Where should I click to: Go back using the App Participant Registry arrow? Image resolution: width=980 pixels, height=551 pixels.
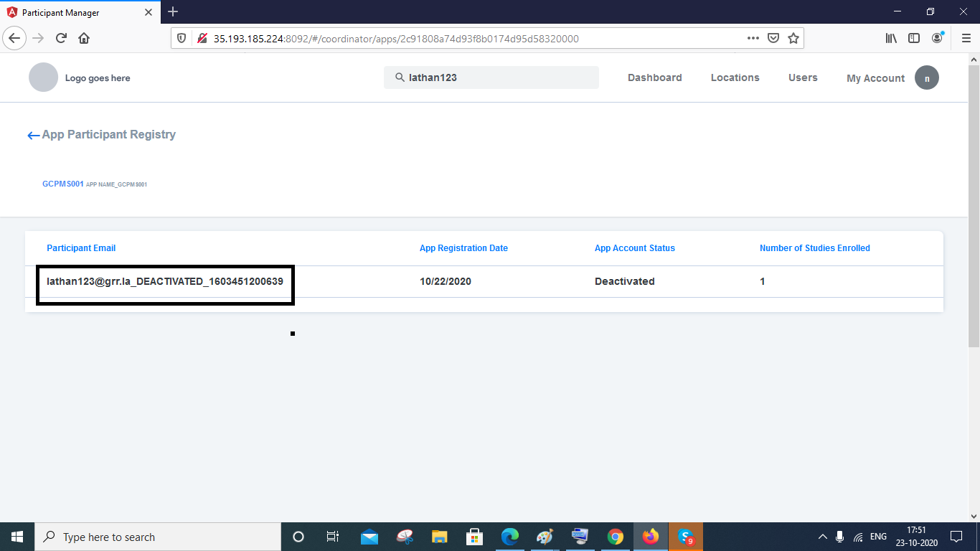pos(33,135)
